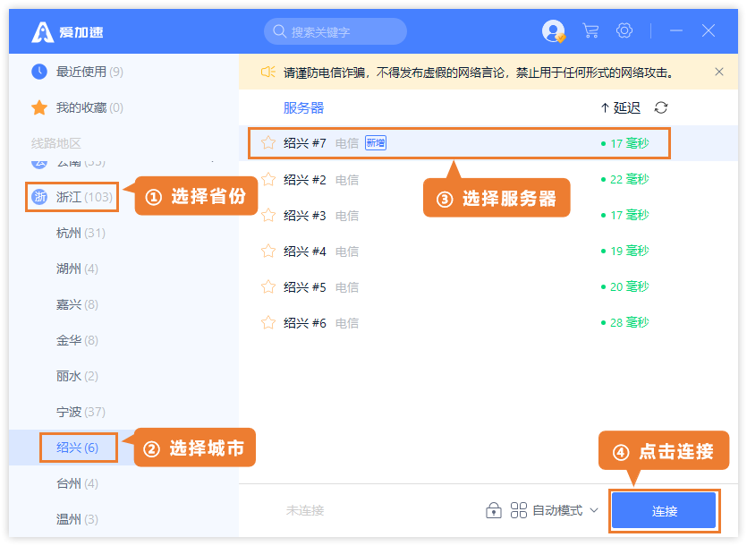Select the 绍兴 #3 电信 row
Screen dimensions: 747x546
(488, 215)
